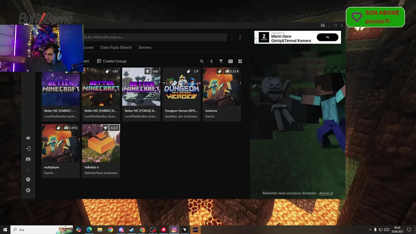Open Instagram from the taskbar
This screenshot has height=234, width=416.
174,230
